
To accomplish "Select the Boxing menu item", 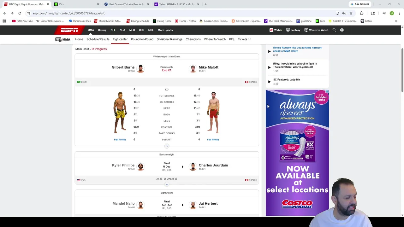I will (x=102, y=30).
